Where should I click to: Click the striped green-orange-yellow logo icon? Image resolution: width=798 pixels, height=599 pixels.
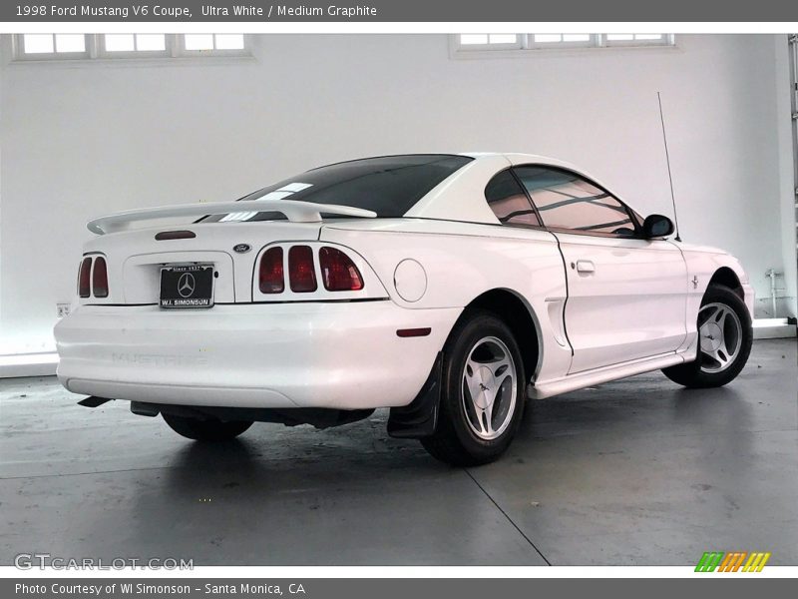(x=732, y=562)
